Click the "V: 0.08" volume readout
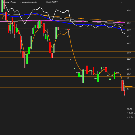Viewport: 135px width, 135px height. [x=130, y=113]
